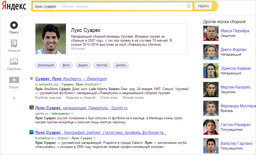Expand the arrow next to the sports.ru luis-suarez URL
Image resolution: width=256 pixels, height=155 pixels.
72,114
